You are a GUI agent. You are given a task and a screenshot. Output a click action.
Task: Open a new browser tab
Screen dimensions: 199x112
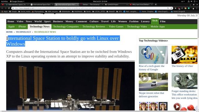156,4
